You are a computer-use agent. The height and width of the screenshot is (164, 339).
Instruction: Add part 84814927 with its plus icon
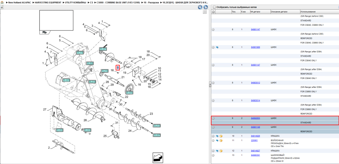213,150
